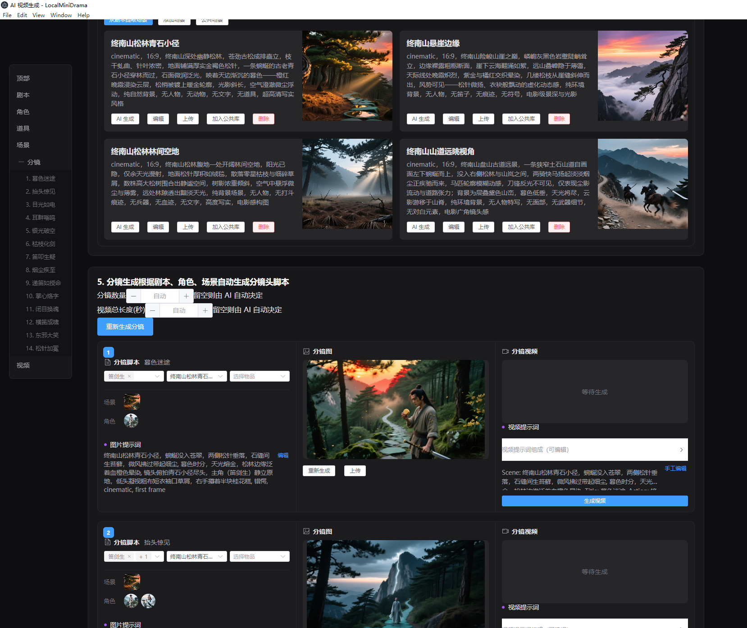Click shot 1 分镜视频 camera icon
The image size is (747, 628).
click(506, 351)
